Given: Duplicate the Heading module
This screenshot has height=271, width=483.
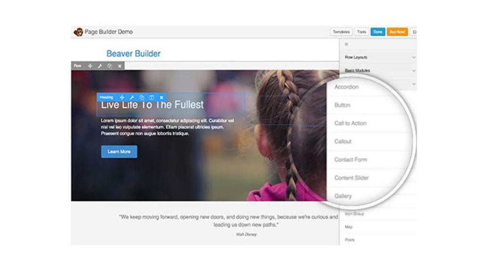Looking at the screenshot, I should [142, 97].
